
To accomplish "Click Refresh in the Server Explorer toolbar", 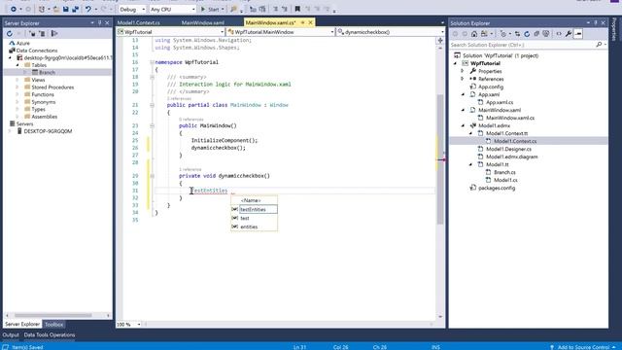I will (10, 34).
